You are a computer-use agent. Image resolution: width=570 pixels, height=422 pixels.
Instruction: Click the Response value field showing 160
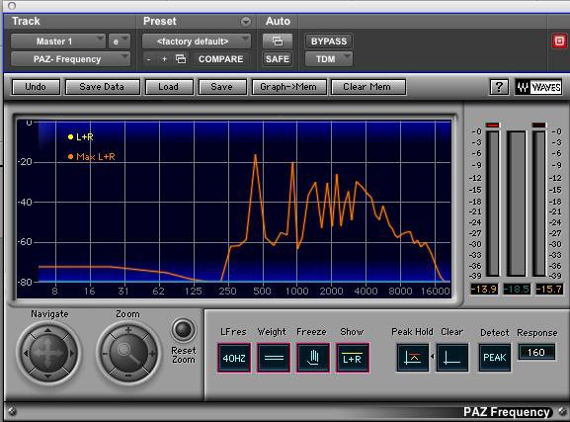click(x=537, y=352)
